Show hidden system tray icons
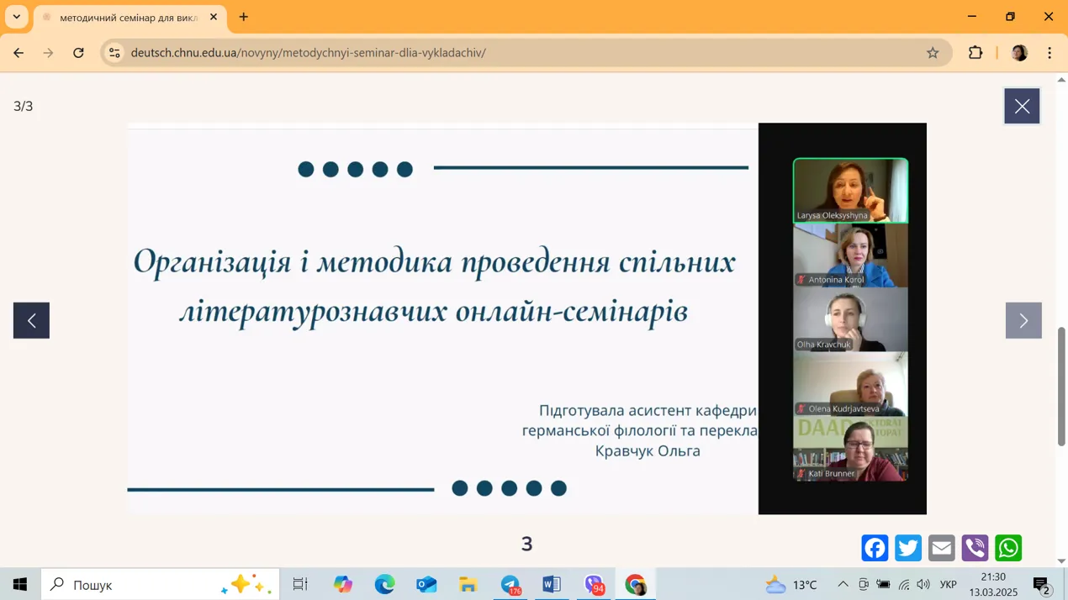 coord(843,585)
